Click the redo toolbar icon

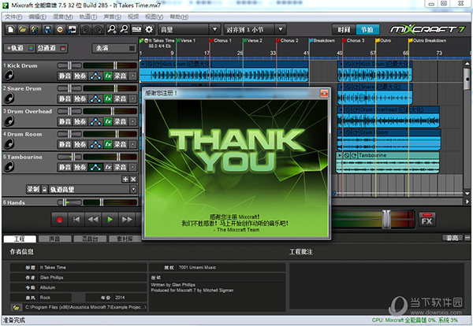coord(99,29)
